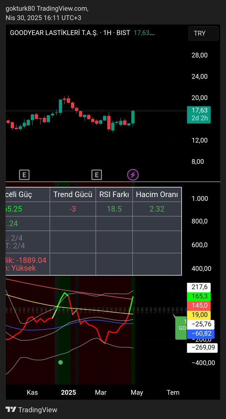Viewport: 226px width, 419px height.
Task: Click the first E earnings marker icon
Action: [x=24, y=175]
